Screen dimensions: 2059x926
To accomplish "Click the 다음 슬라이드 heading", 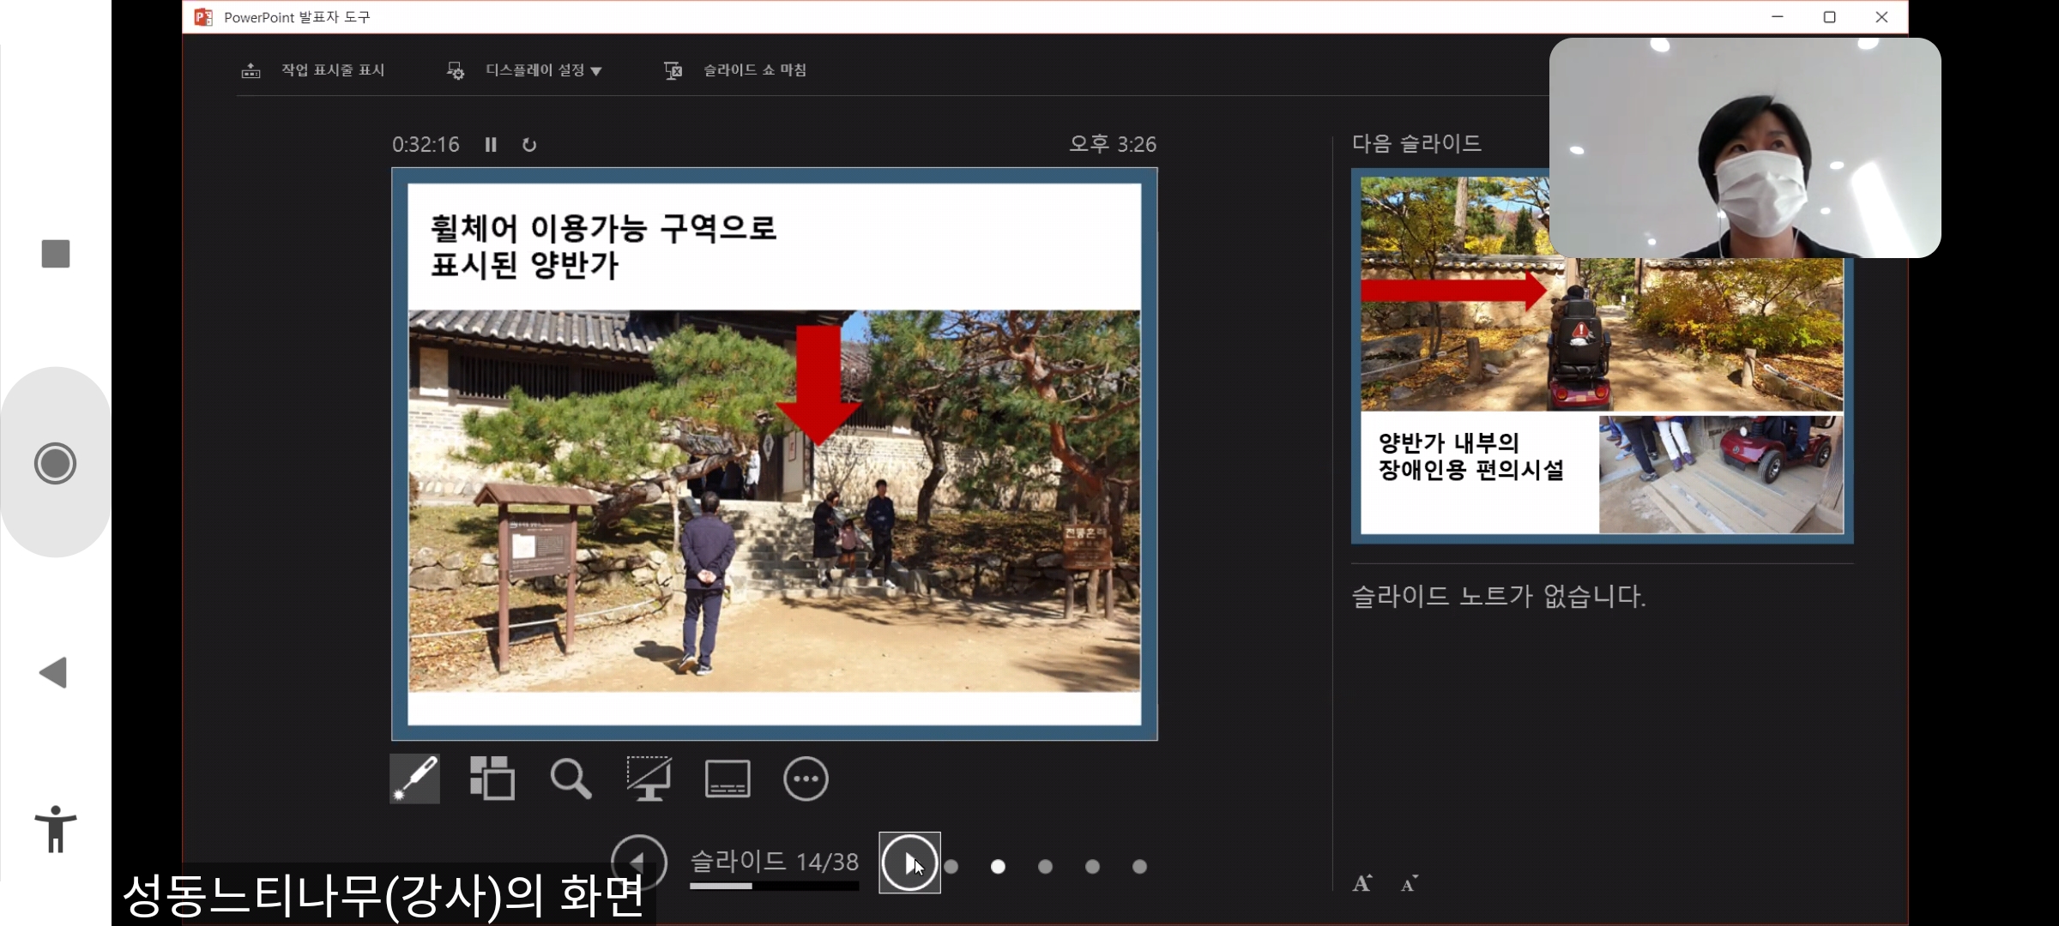I will point(1417,143).
